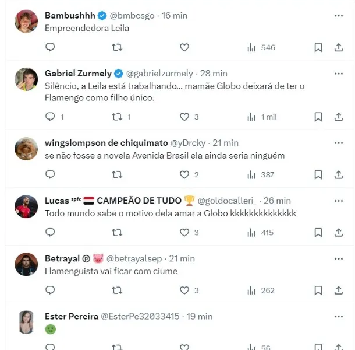355x350 pixels.
Task: Open more options on Betrayal's tweet
Action: point(338,258)
